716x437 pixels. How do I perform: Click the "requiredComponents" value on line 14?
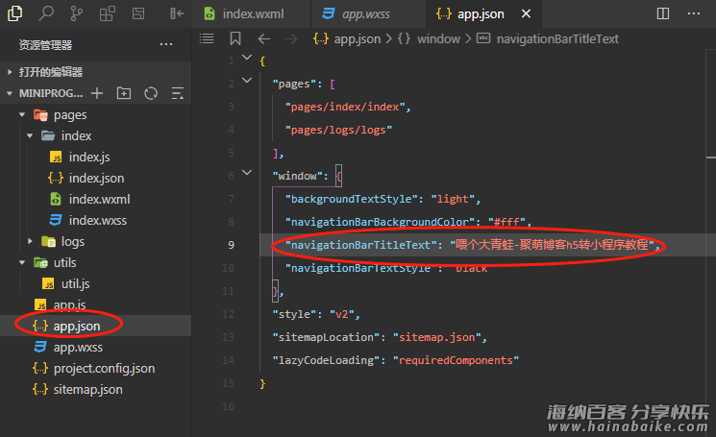click(456, 360)
